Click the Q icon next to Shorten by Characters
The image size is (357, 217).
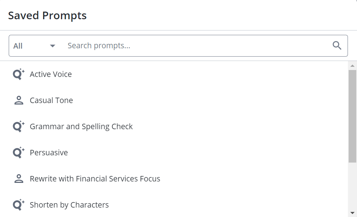(x=19, y=205)
